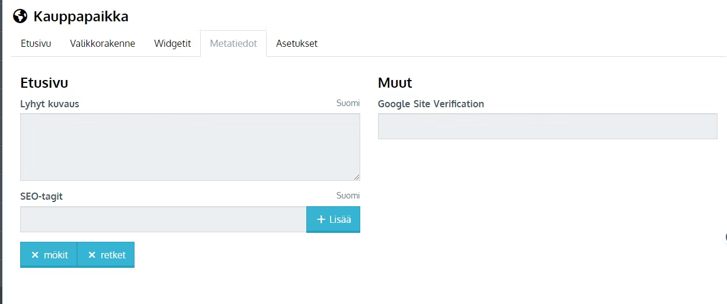Click the Suomi label above SEO-tagit field
Screen dimensions: 727x304
pyautogui.click(x=348, y=196)
